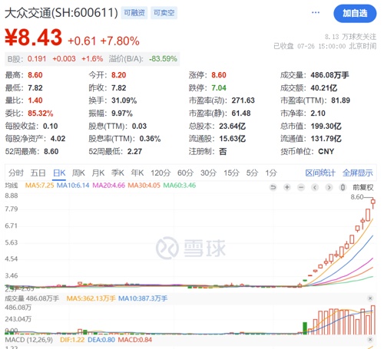This screenshot has height=349, width=384.
Task: Click the 加自选 add-to-watchlist button
Action: (355, 13)
